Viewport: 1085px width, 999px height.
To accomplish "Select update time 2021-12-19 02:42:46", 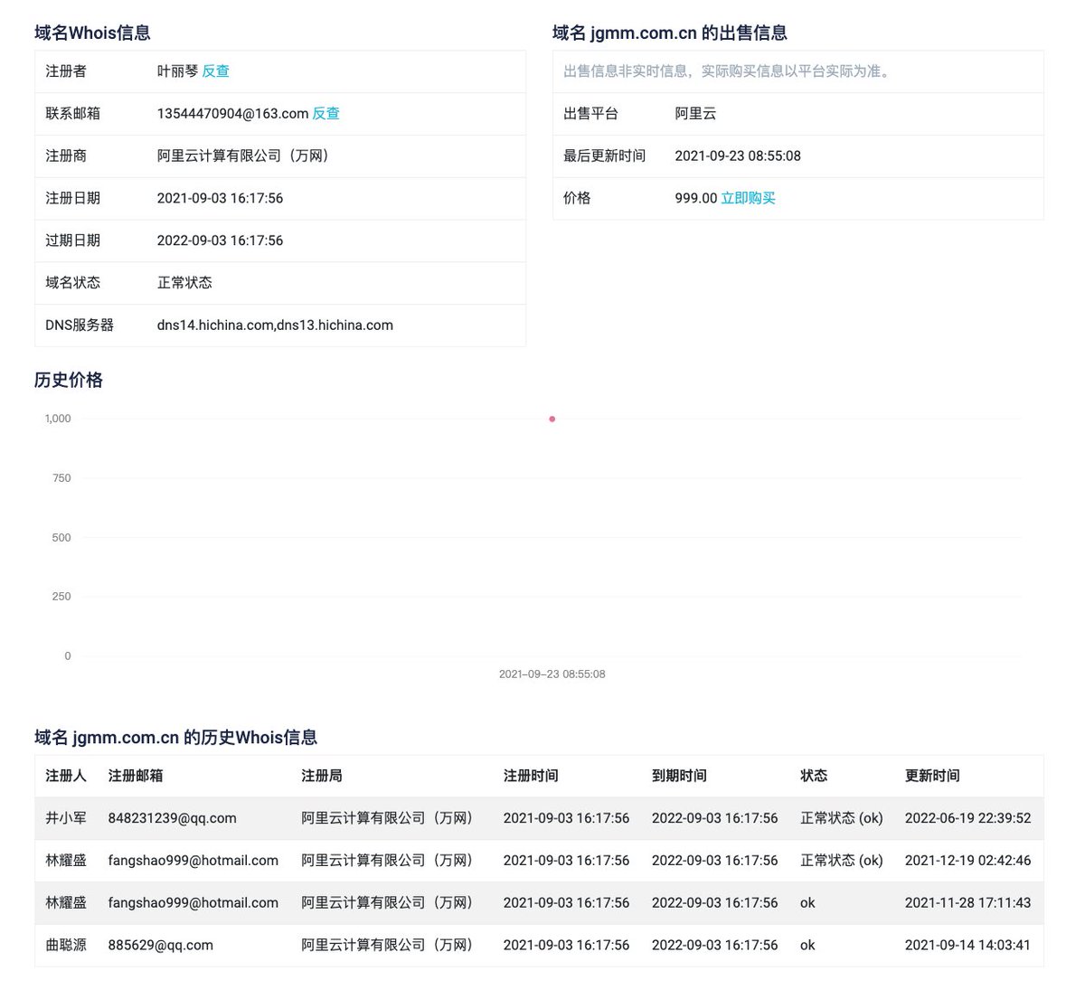I will pyautogui.click(x=967, y=861).
